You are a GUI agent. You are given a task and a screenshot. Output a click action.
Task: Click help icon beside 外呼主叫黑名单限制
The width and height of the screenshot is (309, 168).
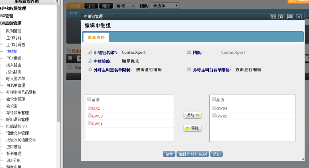click(90, 70)
